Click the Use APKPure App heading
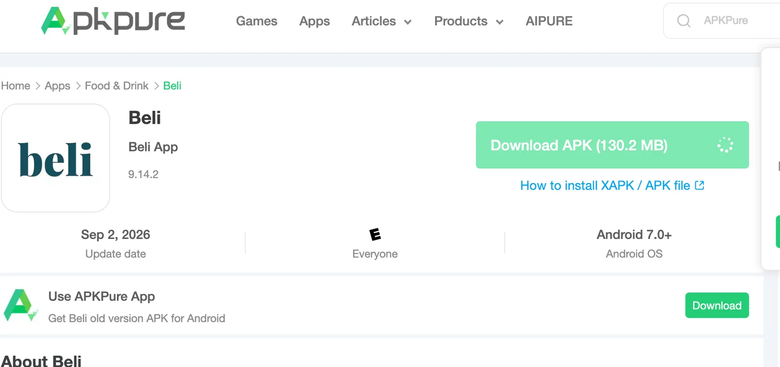The height and width of the screenshot is (367, 780). pyautogui.click(x=101, y=296)
